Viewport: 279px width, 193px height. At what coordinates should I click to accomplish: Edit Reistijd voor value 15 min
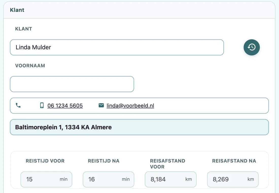click(46, 179)
